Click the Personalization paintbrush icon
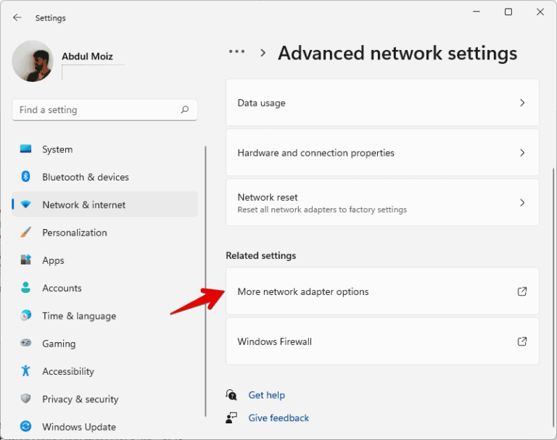The height and width of the screenshot is (440, 557). (x=26, y=233)
